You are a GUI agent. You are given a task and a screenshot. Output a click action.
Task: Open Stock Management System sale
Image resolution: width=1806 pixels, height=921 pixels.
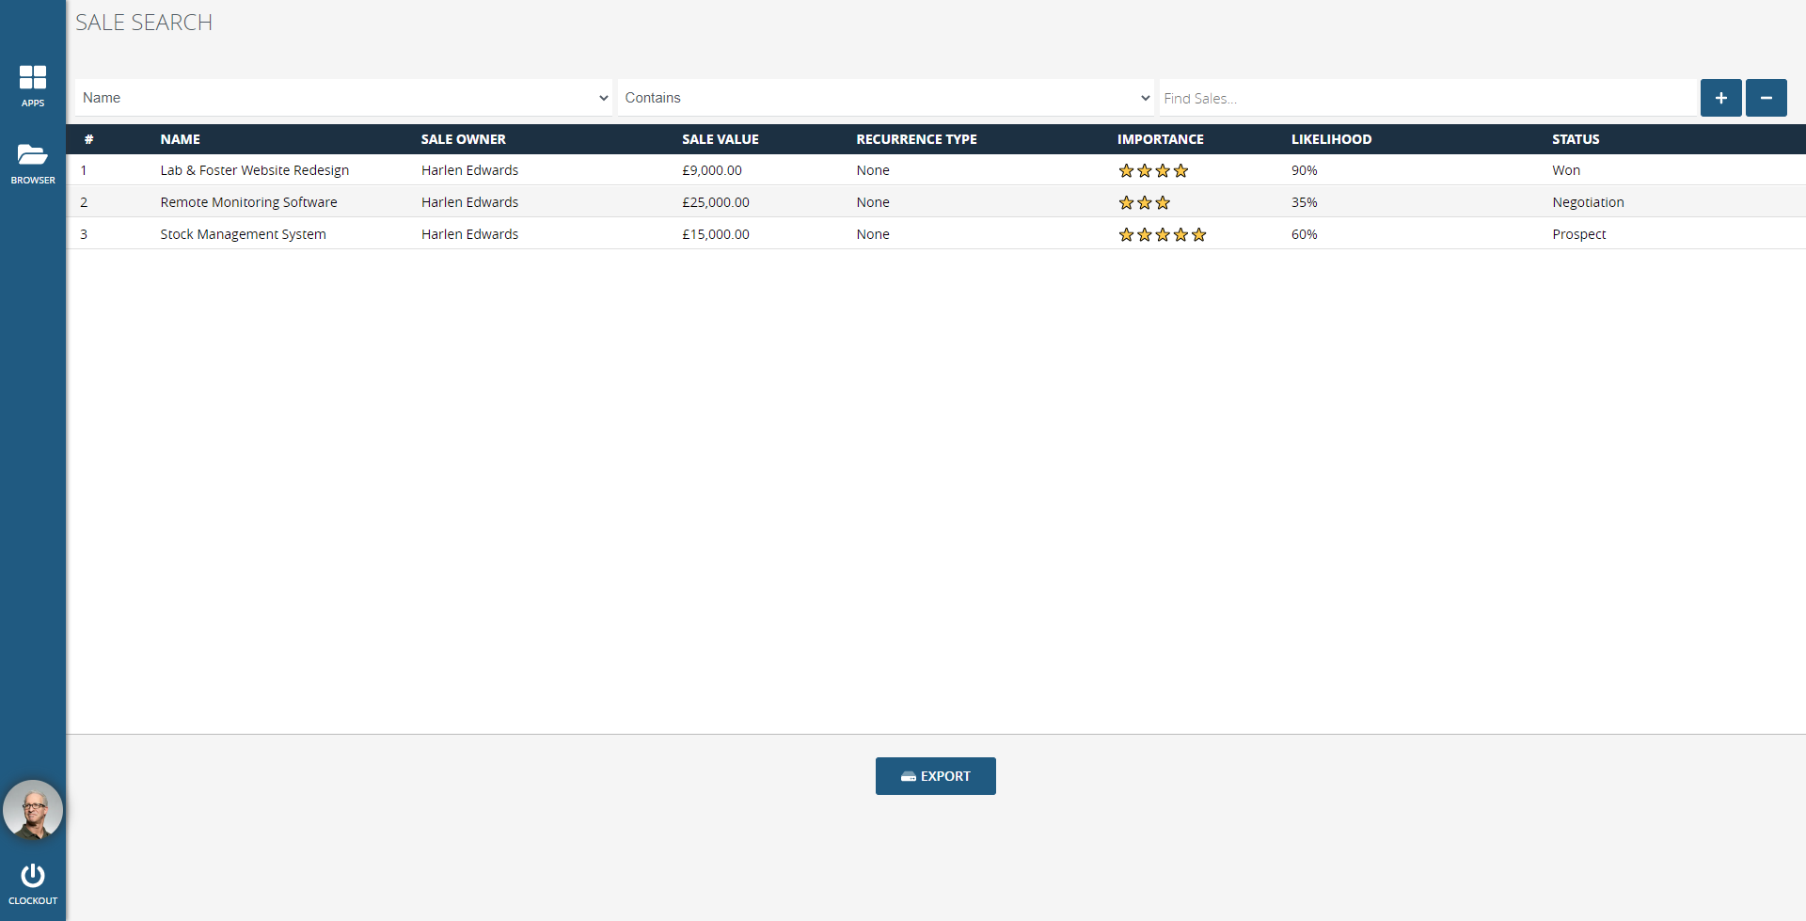[x=243, y=234]
